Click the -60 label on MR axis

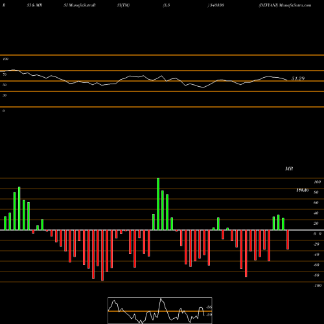(316, 265)
